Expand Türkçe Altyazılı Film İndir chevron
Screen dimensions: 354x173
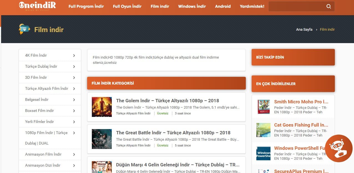[74, 89]
